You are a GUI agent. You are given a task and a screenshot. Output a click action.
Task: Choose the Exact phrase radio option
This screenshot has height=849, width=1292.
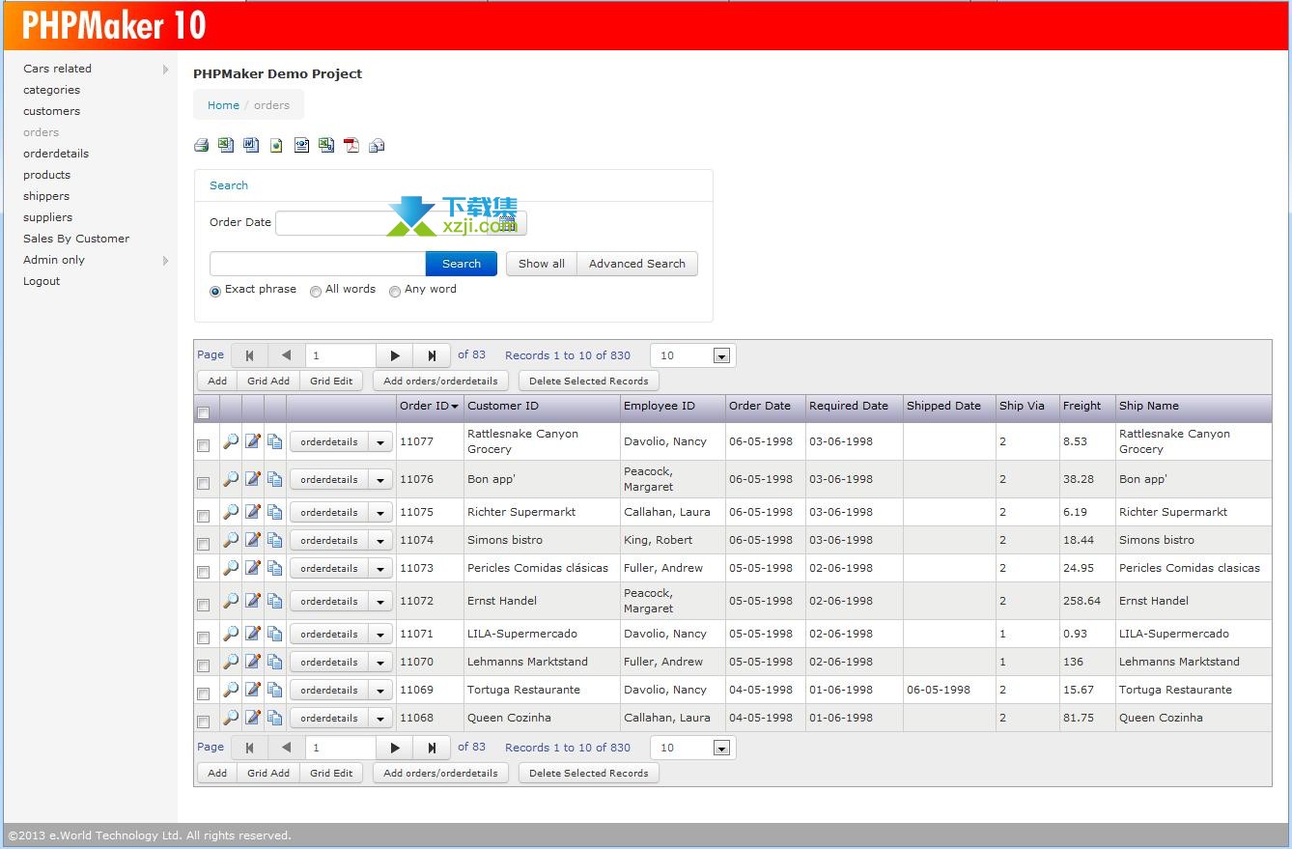point(215,292)
